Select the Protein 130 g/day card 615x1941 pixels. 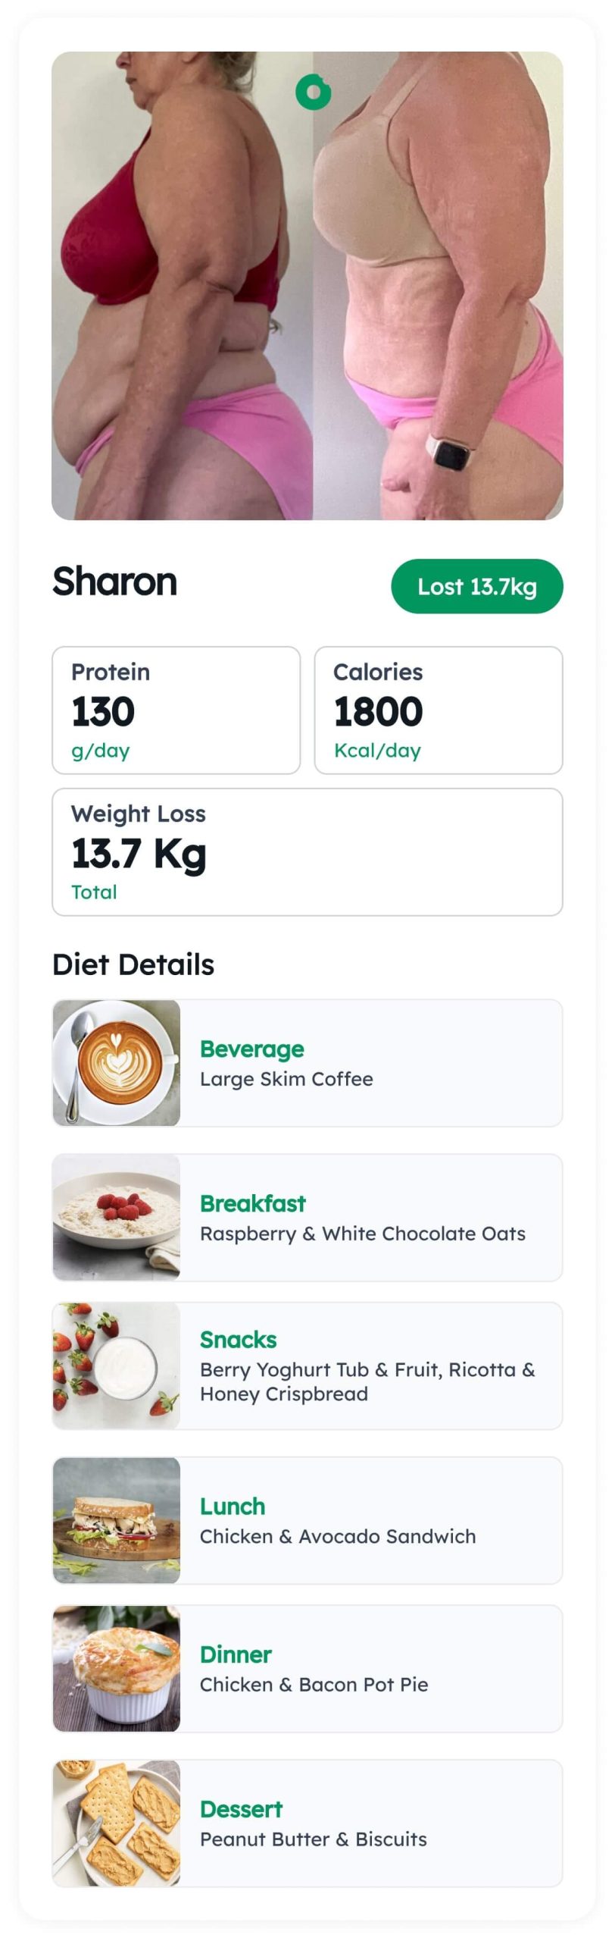[x=176, y=710]
